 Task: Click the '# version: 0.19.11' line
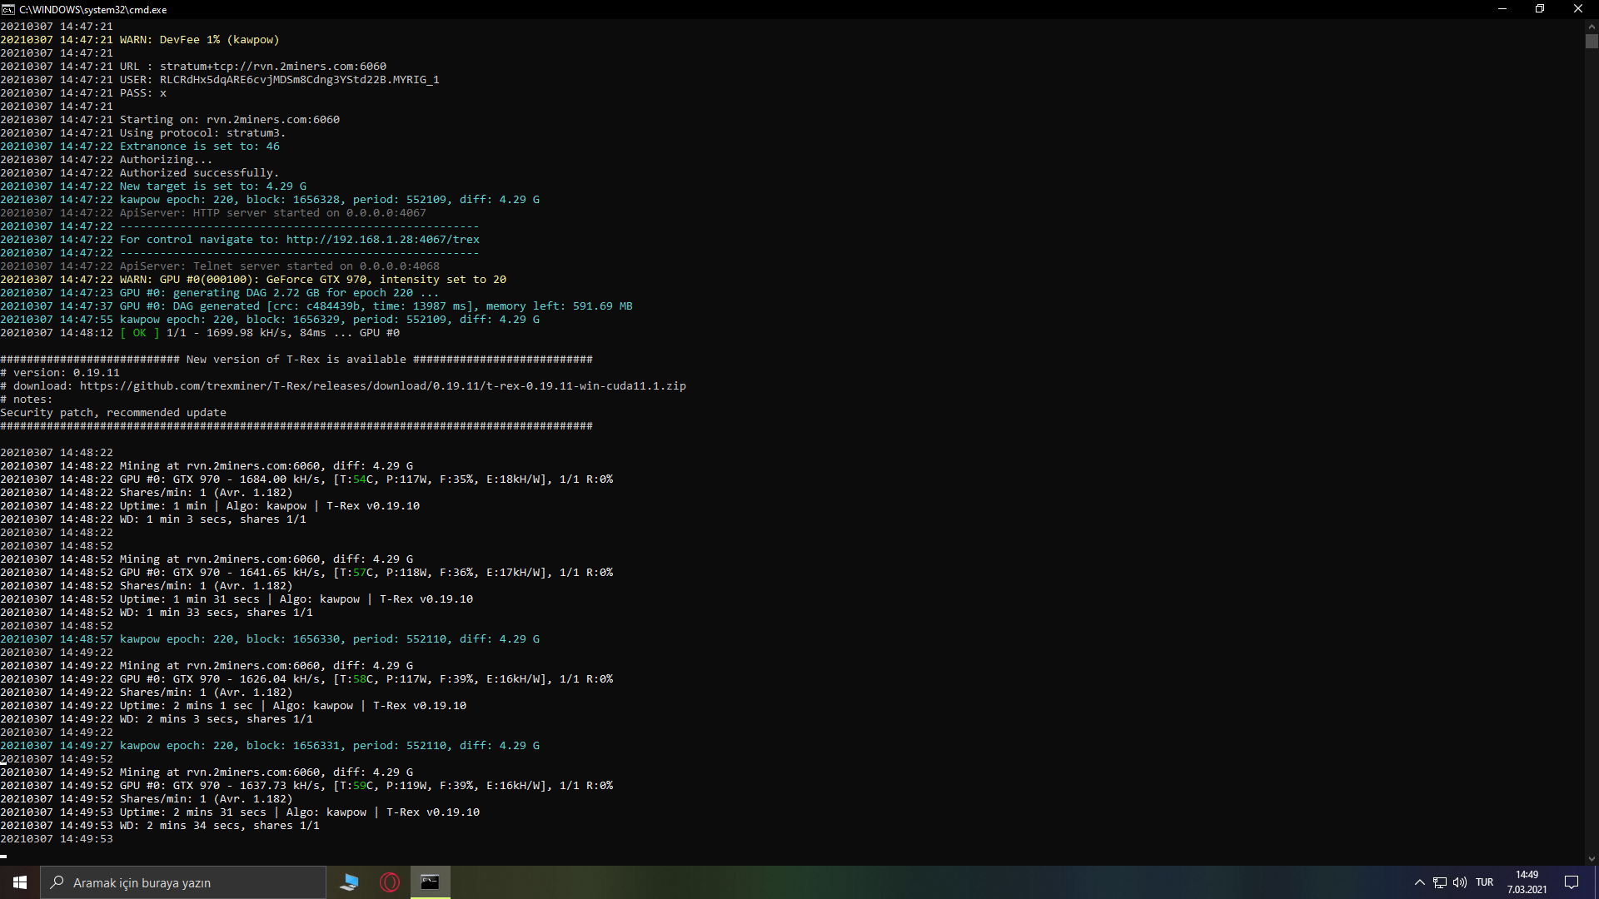pyautogui.click(x=60, y=373)
